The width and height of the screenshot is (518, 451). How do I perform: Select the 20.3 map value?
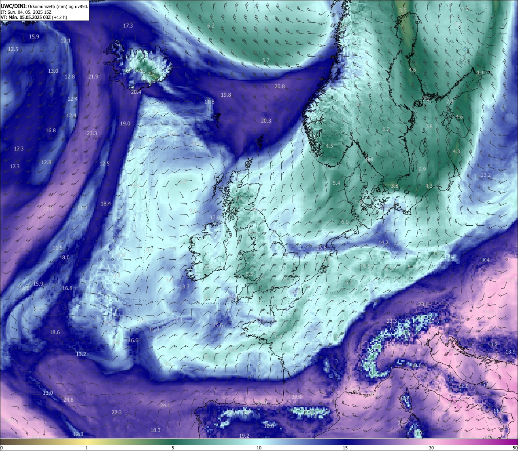click(x=266, y=121)
